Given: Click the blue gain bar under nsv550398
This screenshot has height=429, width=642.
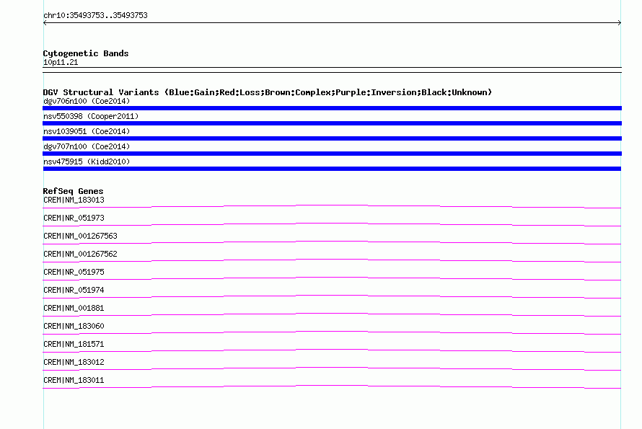Looking at the screenshot, I should tap(332, 123).
